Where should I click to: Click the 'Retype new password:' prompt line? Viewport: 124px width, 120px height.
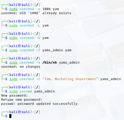(22, 100)
